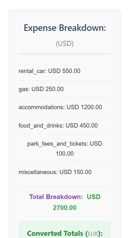Click the park_fees_and_tickets label

click(x=58, y=144)
